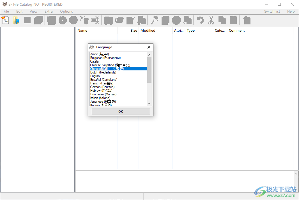Open the File menu
The width and height of the screenshot is (299, 200).
(x=6, y=12)
